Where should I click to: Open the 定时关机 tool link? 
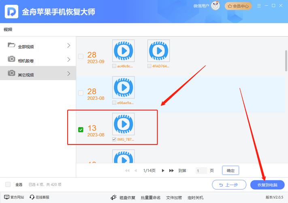coord(195,197)
